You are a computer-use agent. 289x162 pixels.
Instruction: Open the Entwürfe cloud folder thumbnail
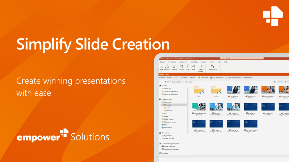click(216, 91)
